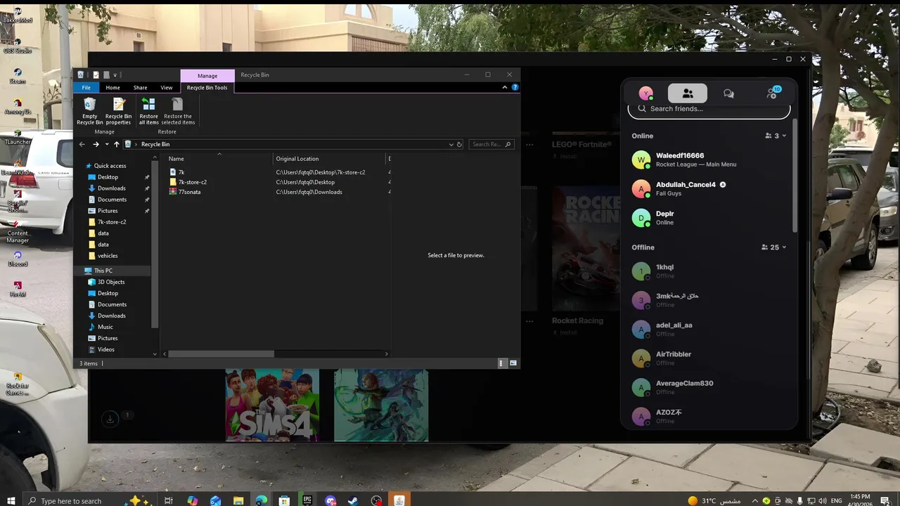
Task: Switch to the Share ribbon tab
Action: pyautogui.click(x=141, y=88)
